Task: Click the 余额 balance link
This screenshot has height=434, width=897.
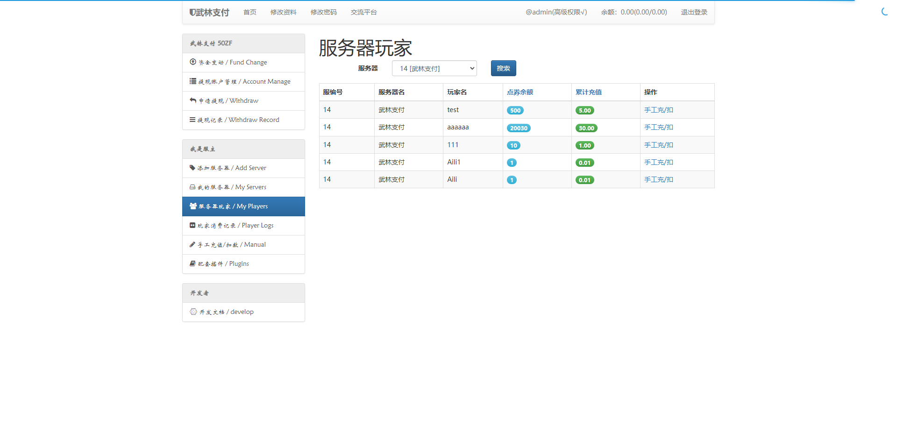Action: [634, 12]
